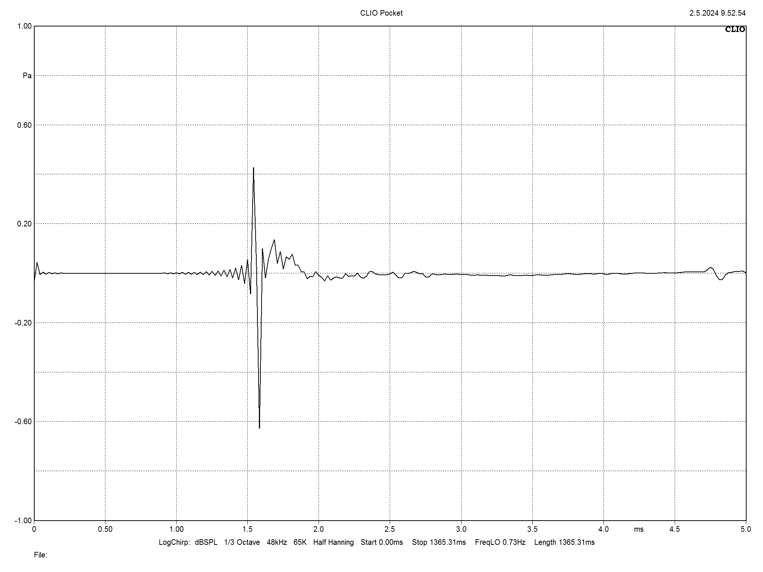Click the -0.60 Y-axis label
763x572 pixels.
(23, 422)
